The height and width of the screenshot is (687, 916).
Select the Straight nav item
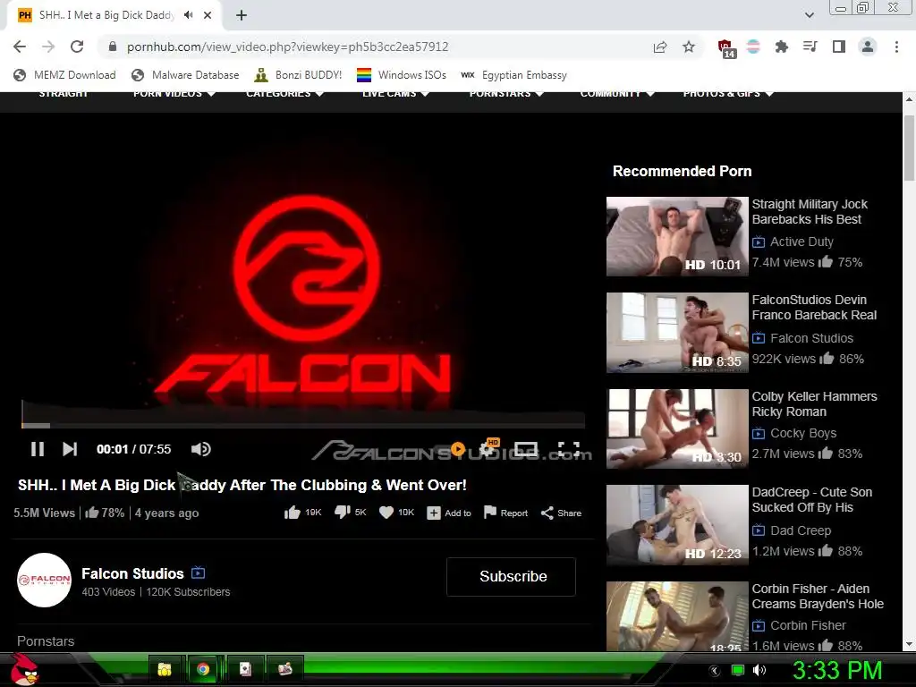coord(64,93)
